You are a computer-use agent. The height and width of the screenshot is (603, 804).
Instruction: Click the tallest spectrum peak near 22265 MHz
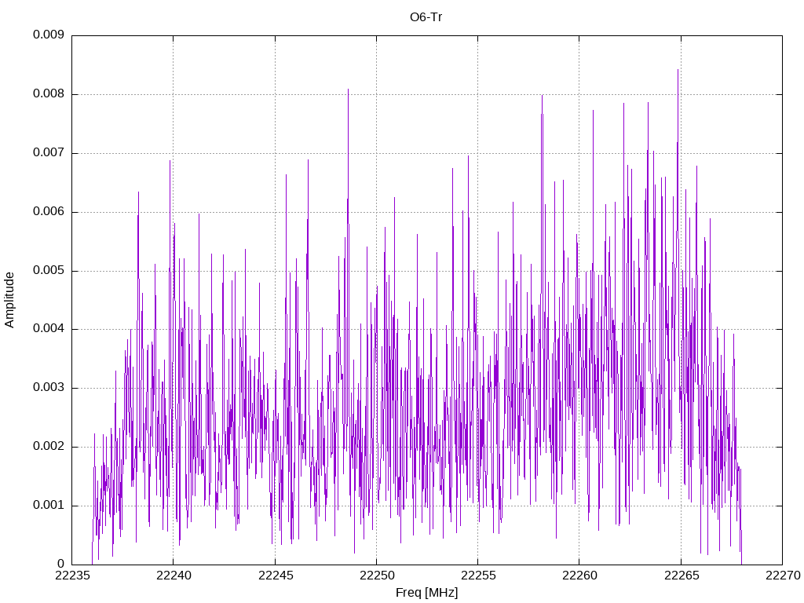coord(678,70)
